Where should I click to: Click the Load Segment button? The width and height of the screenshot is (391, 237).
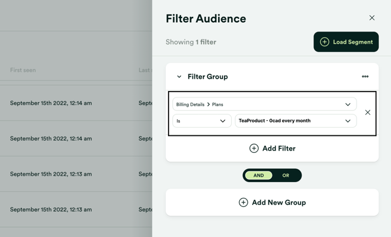pyautogui.click(x=346, y=41)
